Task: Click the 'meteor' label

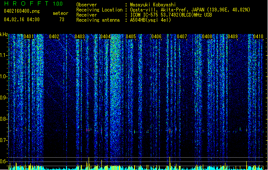Action: (x=61, y=13)
